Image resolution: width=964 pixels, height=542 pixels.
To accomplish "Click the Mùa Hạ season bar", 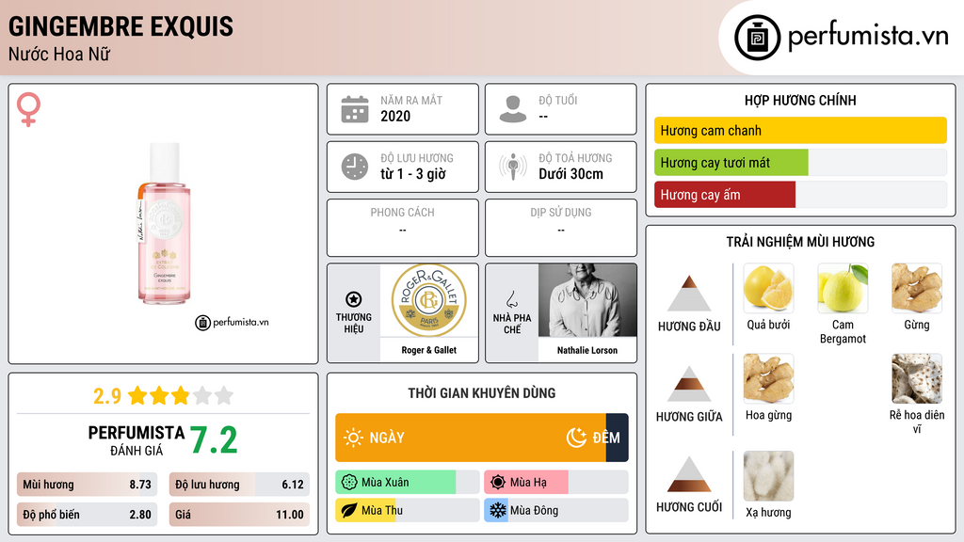I will 555,483.
